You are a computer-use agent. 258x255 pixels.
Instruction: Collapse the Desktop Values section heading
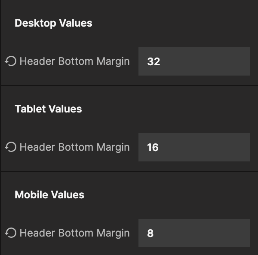(x=53, y=23)
